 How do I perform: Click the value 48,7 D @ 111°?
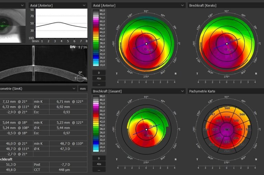[17, 149]
